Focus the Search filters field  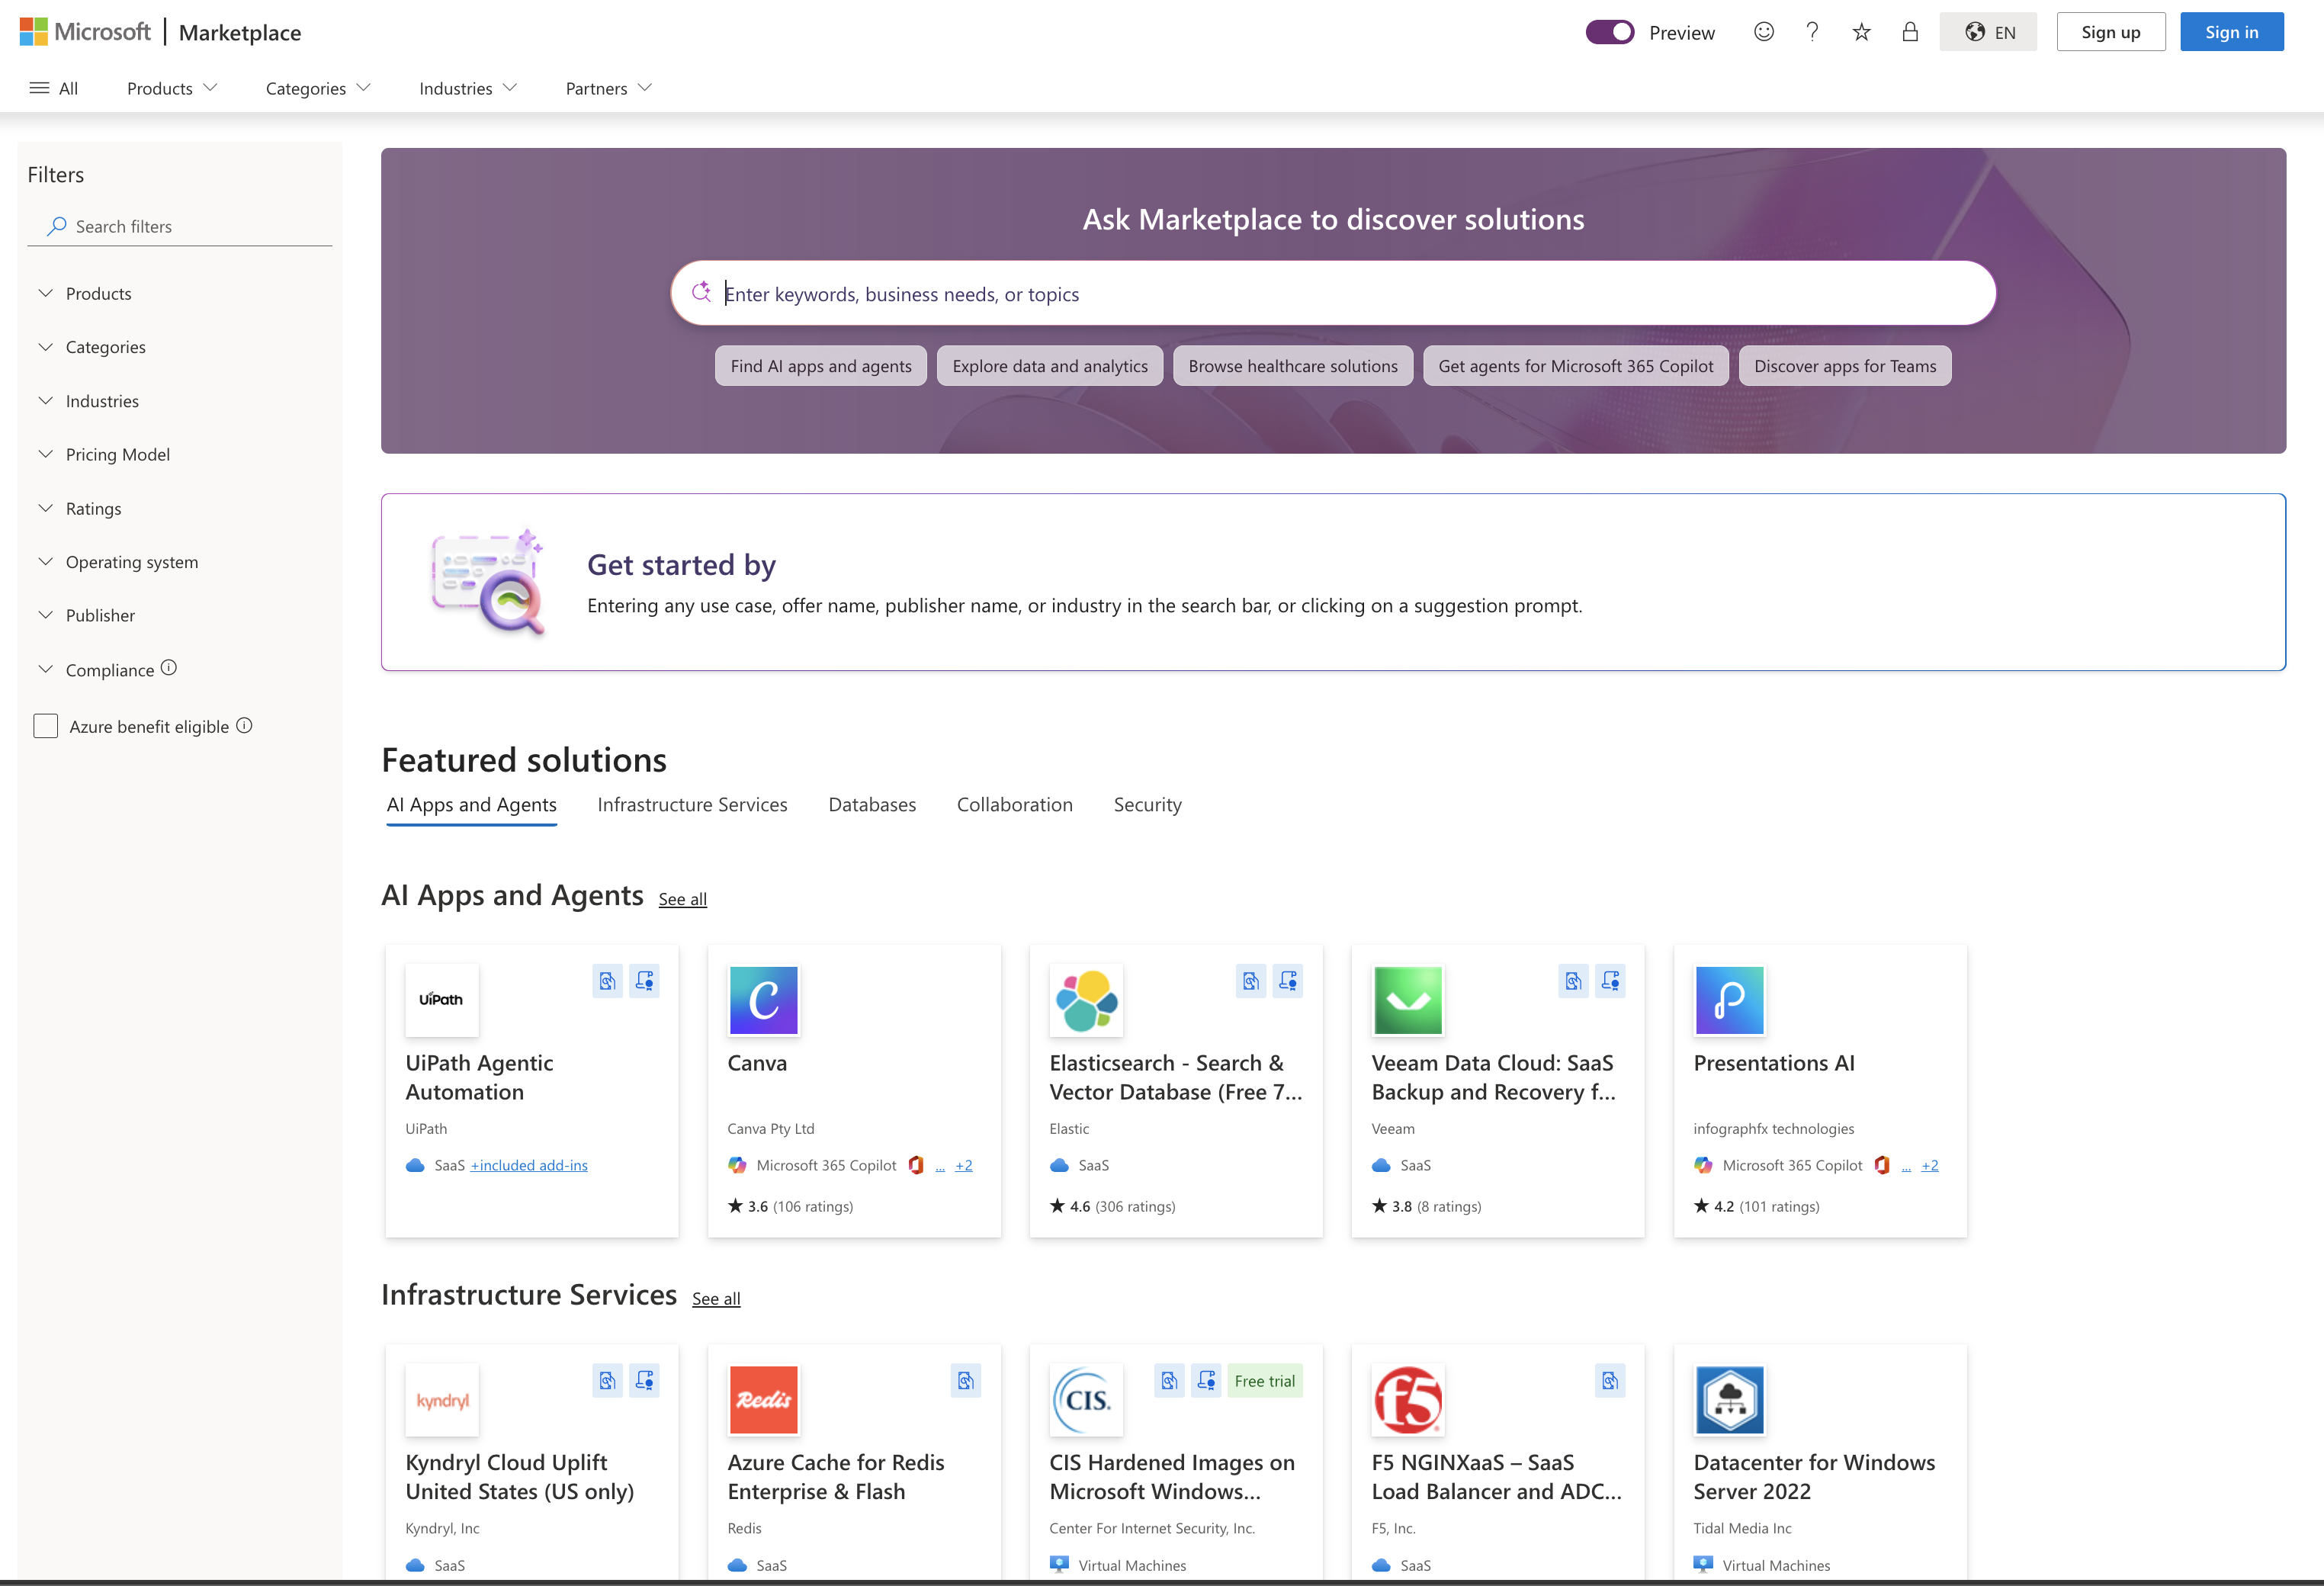180,227
